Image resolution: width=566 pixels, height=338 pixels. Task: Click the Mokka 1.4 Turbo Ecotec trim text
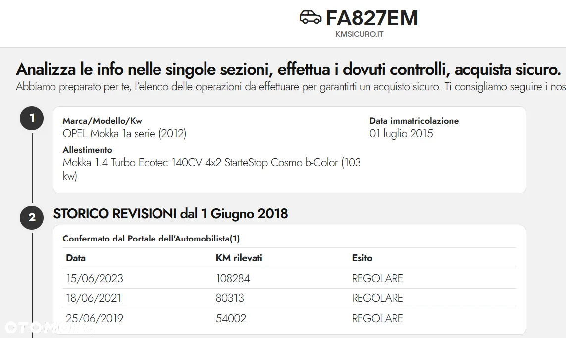click(x=211, y=169)
